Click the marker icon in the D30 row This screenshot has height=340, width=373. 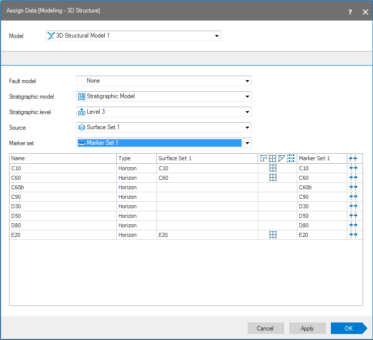353,206
